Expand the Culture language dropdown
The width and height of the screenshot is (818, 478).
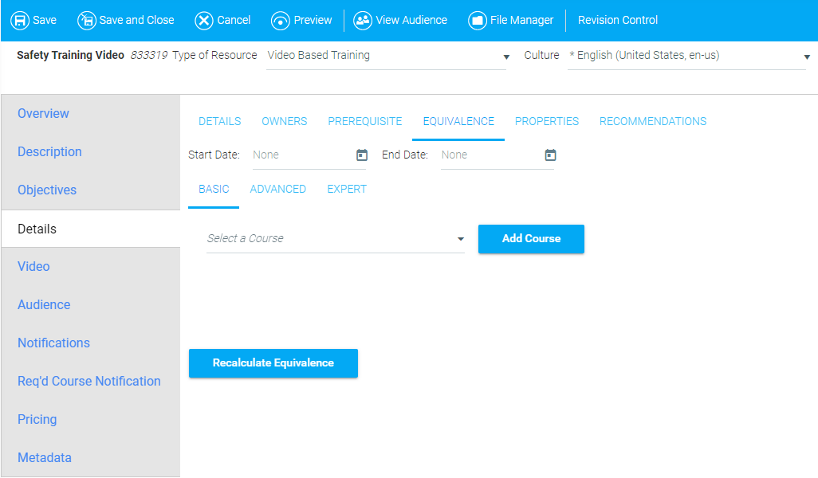coord(807,57)
